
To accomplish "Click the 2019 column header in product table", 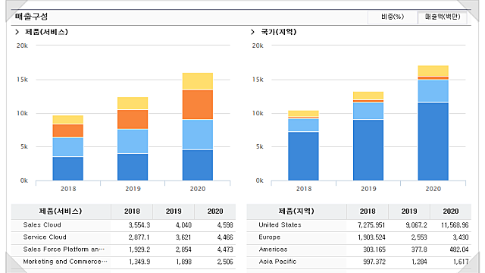I will tap(174, 212).
